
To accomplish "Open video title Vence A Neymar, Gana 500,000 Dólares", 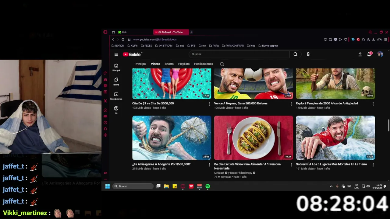I will [241, 103].
